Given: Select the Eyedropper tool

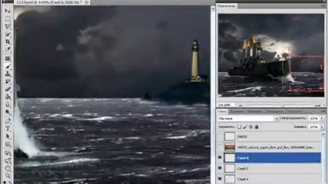Looking at the screenshot, I should click(8, 49).
